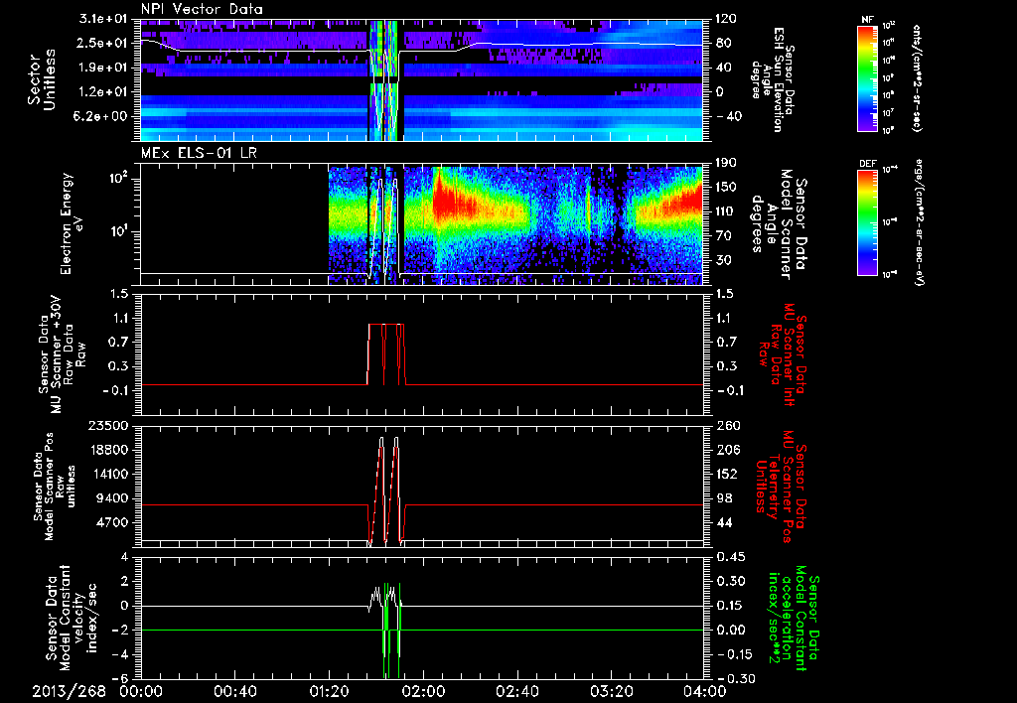Click inside the velocity and acceleration plot
This screenshot has height=703, width=1017.
pos(421,618)
